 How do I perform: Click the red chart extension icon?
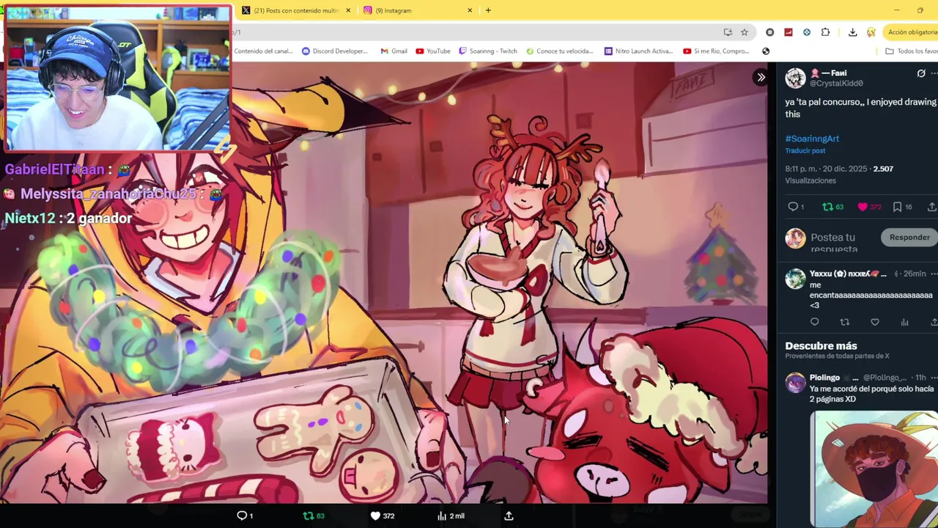point(789,32)
